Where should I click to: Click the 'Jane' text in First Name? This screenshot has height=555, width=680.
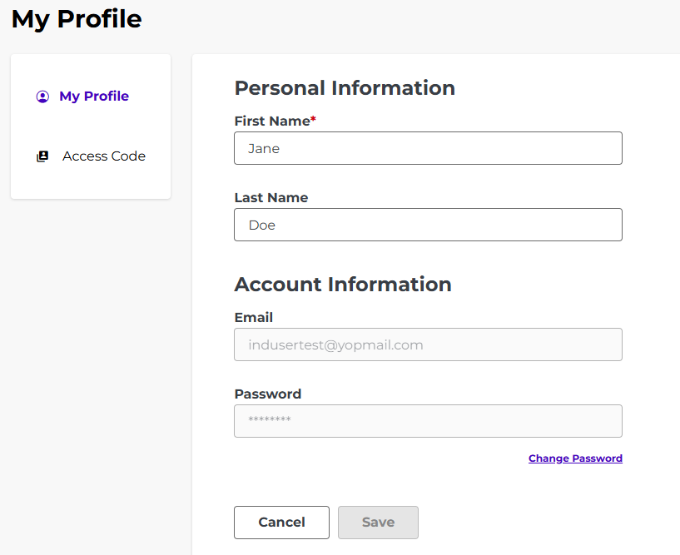coord(264,149)
